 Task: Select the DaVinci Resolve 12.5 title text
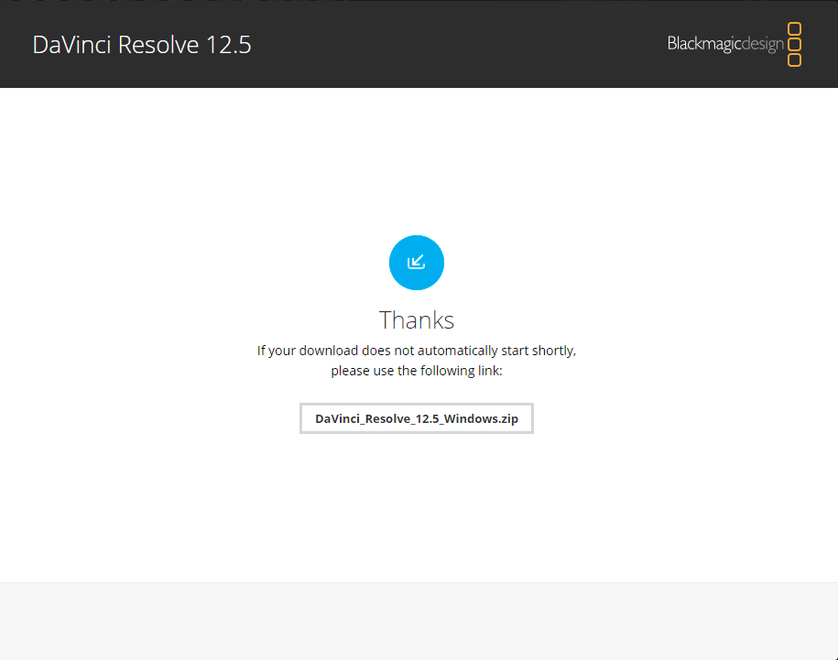pyautogui.click(x=142, y=45)
